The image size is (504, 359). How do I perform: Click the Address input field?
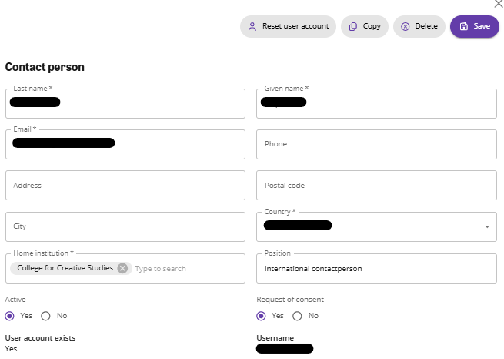pos(125,186)
